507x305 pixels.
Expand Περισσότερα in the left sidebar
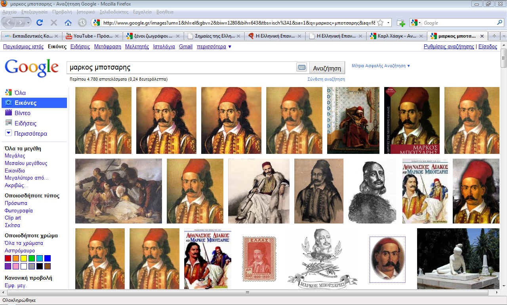pos(30,134)
